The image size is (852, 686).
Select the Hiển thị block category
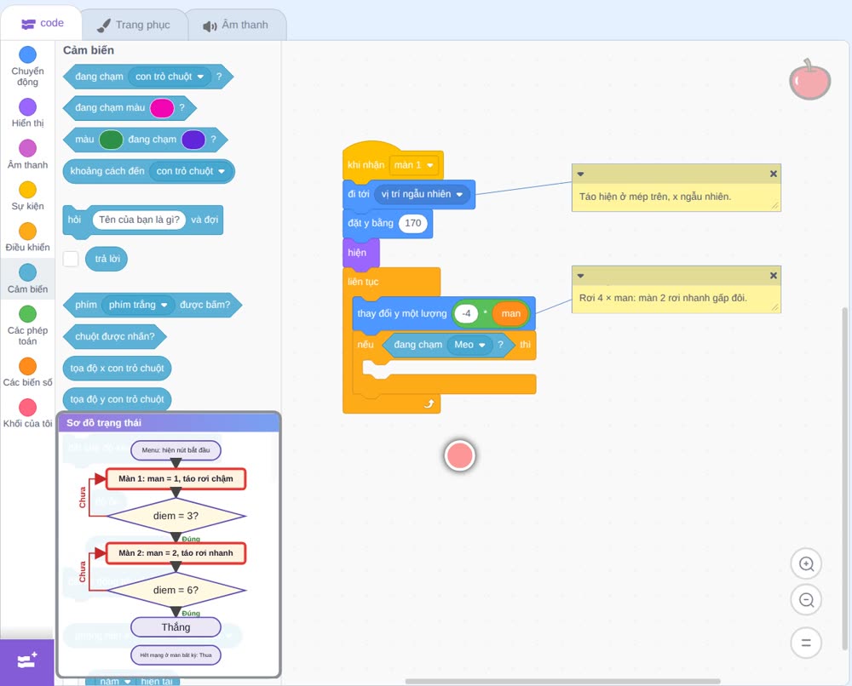28,113
